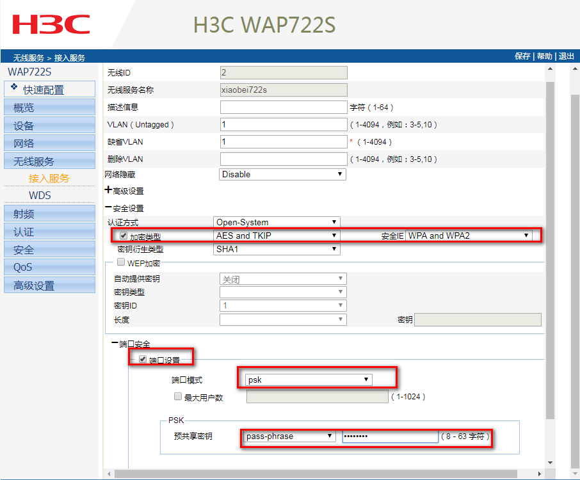
Task: Click the 无线ID field
Action: pos(284,72)
